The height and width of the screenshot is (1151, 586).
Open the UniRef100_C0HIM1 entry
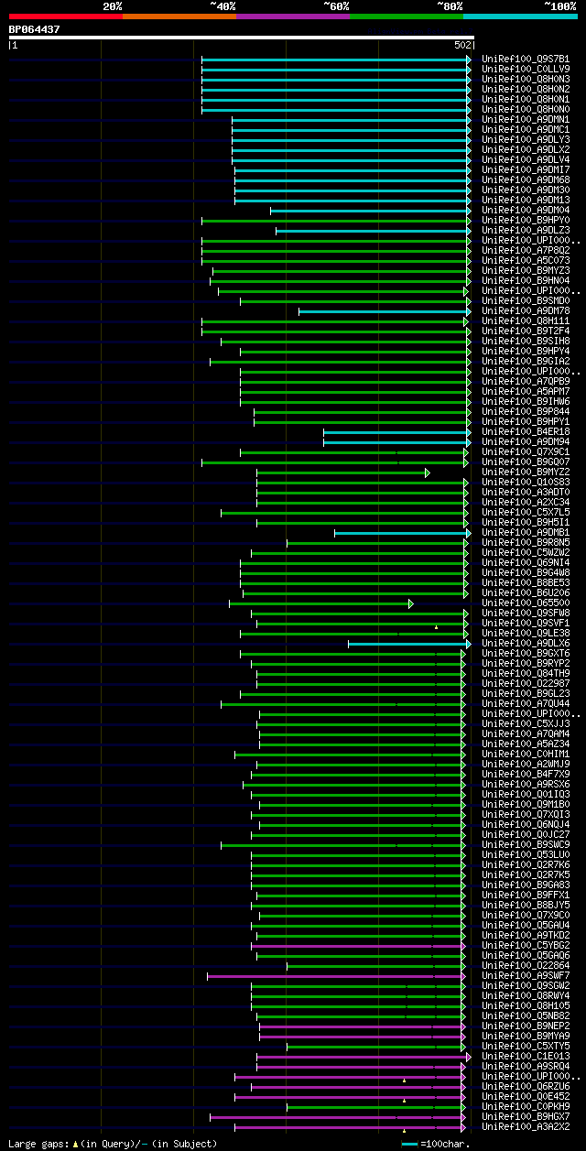click(x=526, y=754)
